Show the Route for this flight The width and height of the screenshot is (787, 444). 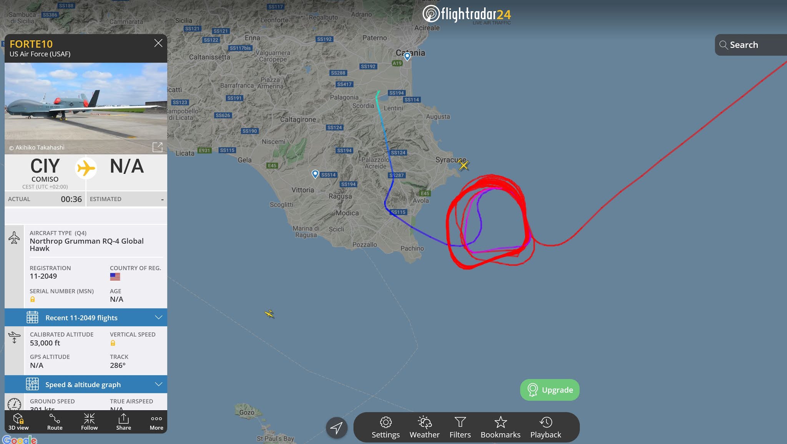point(55,422)
